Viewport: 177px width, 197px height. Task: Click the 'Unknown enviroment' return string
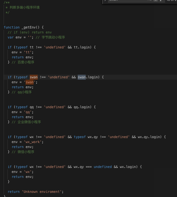pyautogui.click(x=42, y=192)
